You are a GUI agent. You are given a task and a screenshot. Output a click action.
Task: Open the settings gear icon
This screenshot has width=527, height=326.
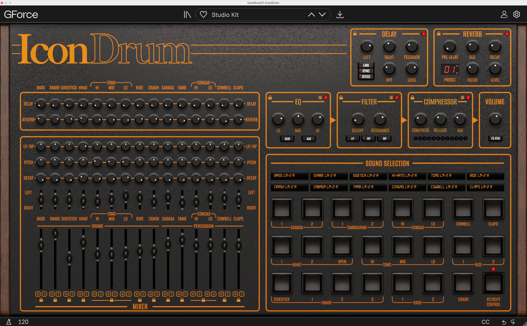[x=516, y=14]
